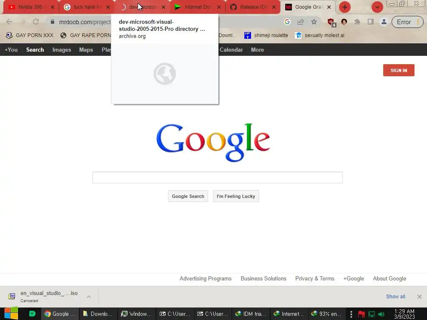This screenshot has height=320, width=427.
Task: Click the red SIGN IN button
Action: click(399, 70)
